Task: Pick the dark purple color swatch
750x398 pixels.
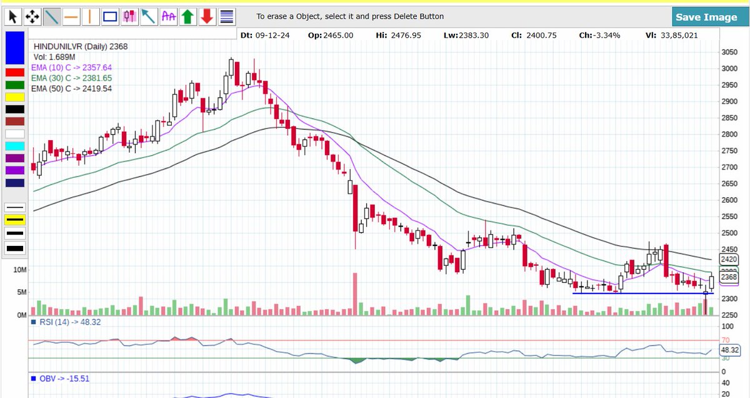Action: (x=15, y=158)
